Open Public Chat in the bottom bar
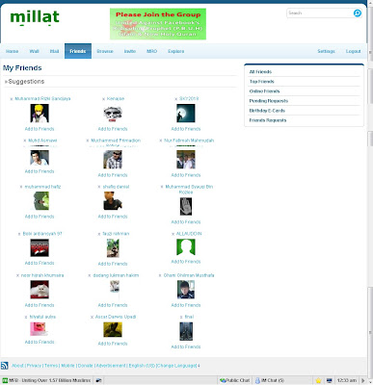The image size is (373, 385). point(235,380)
